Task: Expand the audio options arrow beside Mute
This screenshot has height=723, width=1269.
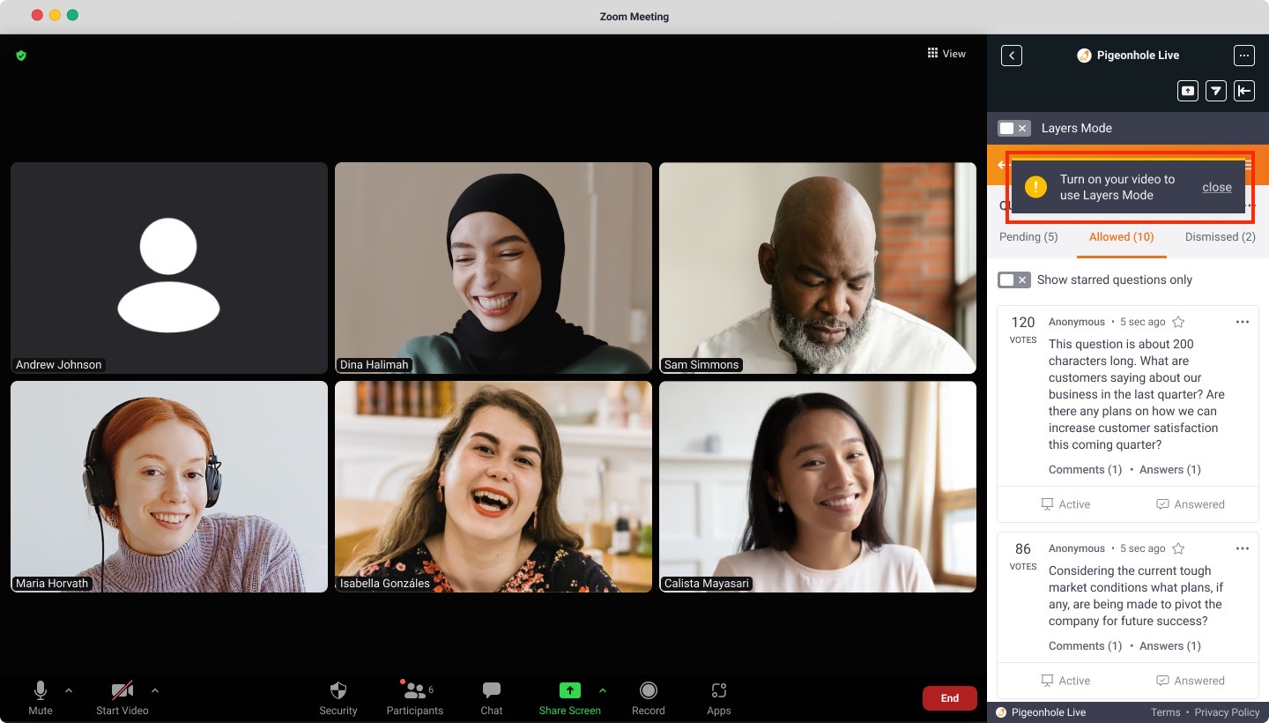Action: tap(69, 690)
